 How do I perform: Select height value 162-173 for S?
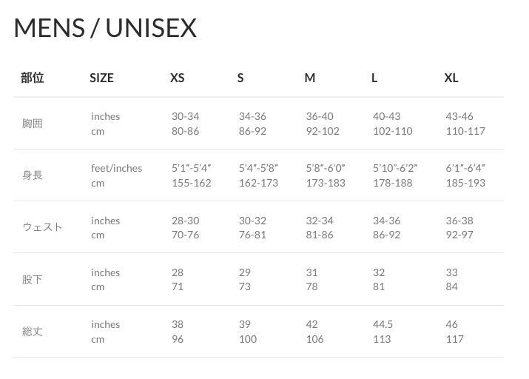click(x=258, y=183)
